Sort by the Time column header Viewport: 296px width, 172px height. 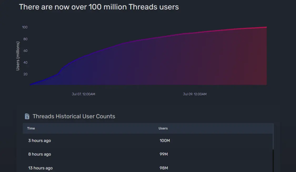click(31, 128)
